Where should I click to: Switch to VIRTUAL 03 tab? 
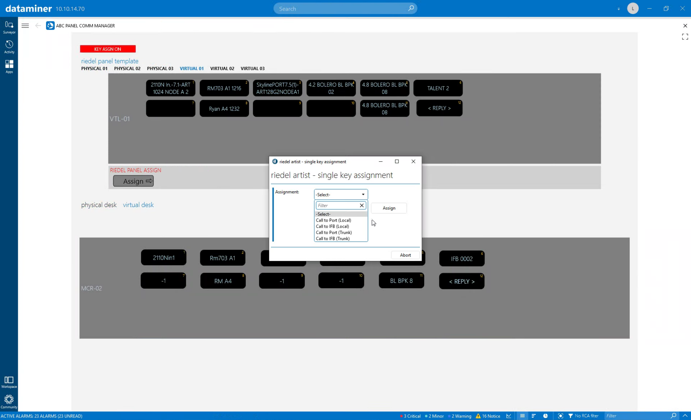(252, 68)
